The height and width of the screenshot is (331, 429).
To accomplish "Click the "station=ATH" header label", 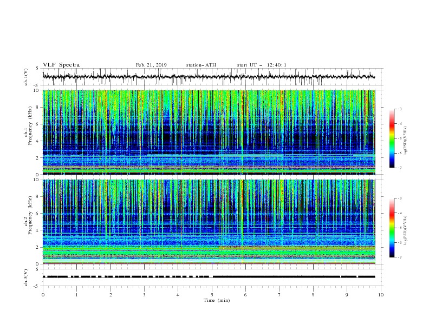I will tap(201, 65).
